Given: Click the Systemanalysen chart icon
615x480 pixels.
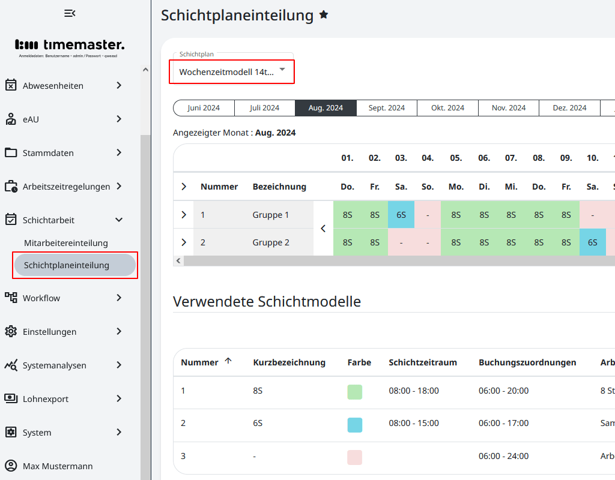Looking at the screenshot, I should (11, 365).
